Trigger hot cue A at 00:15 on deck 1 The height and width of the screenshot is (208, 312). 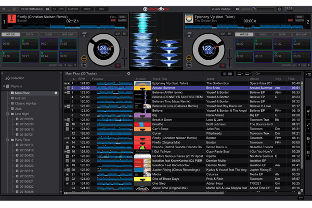point(10,44)
